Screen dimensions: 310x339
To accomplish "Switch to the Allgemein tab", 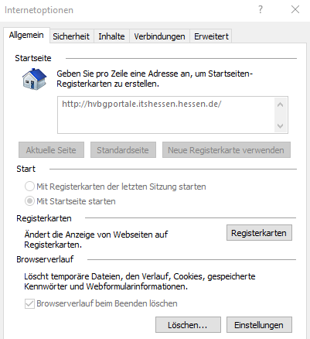I will (x=26, y=35).
